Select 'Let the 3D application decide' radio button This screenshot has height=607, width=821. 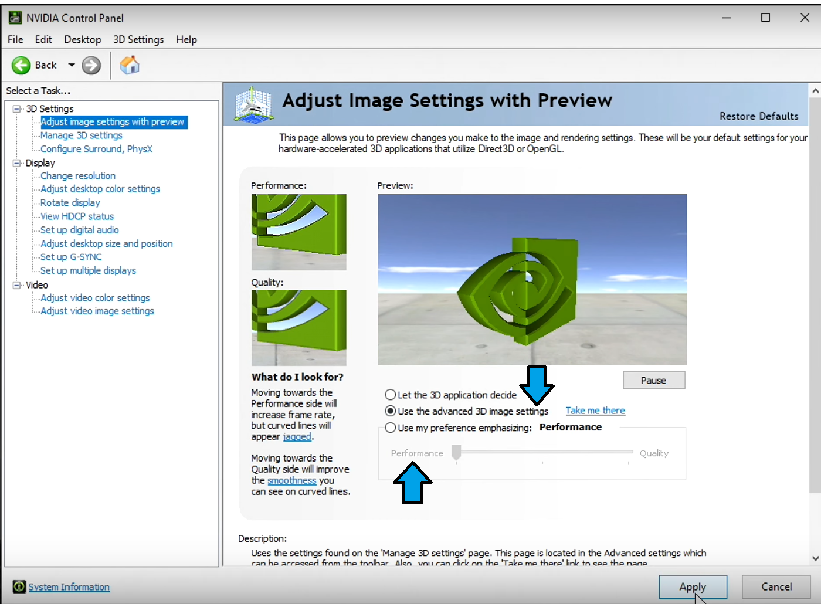click(x=391, y=395)
